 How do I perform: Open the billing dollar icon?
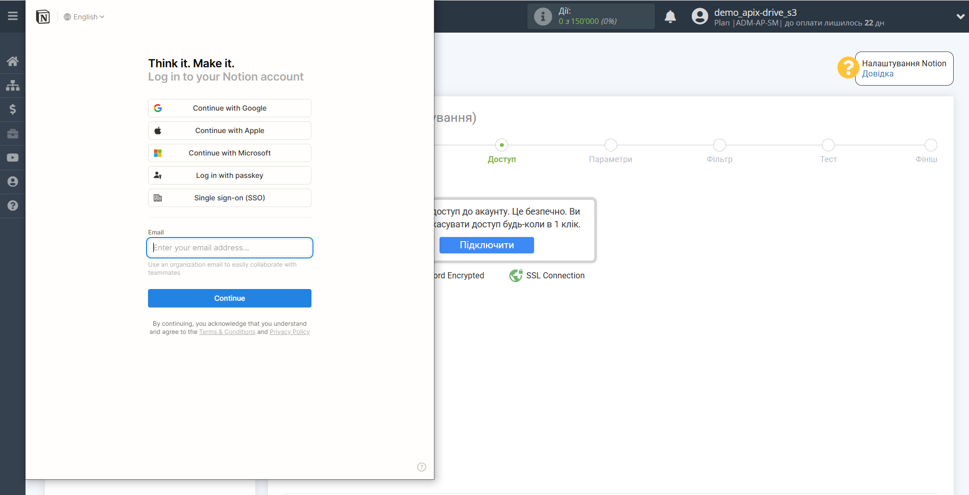point(13,109)
